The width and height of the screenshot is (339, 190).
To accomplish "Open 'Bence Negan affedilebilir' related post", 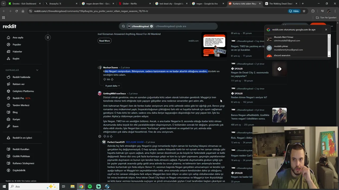I will point(250,117).
